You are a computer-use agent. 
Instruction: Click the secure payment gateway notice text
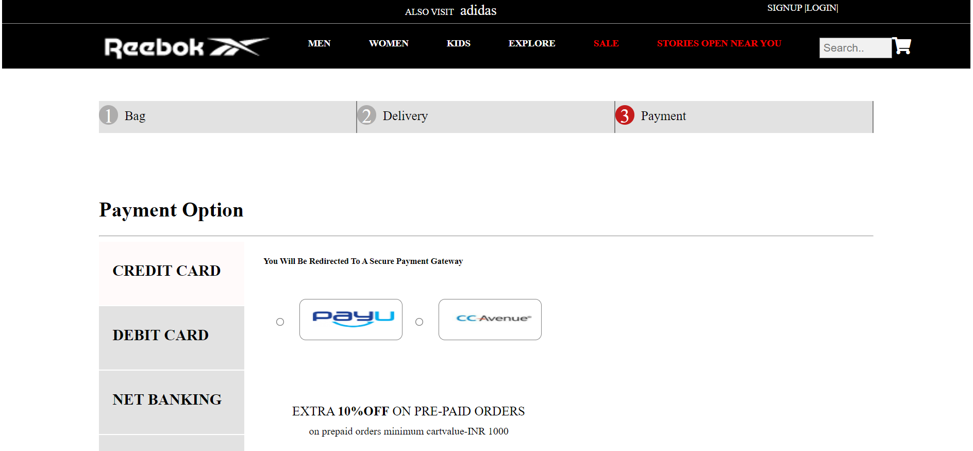(363, 261)
